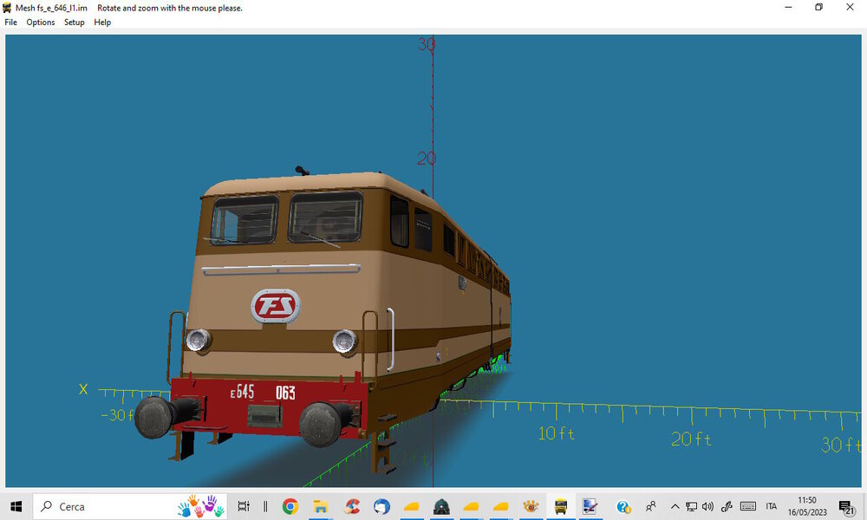The width and height of the screenshot is (867, 520).
Task: Open the People icon in the taskbar
Action: 651,506
